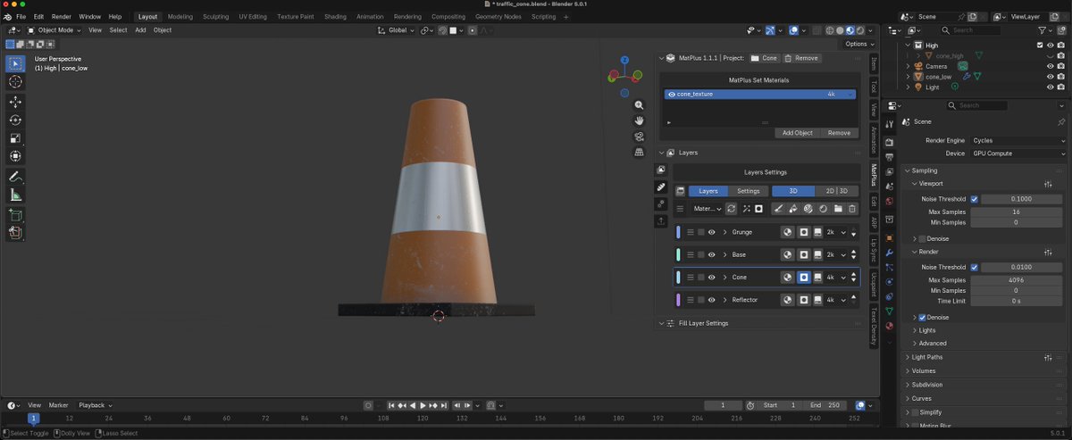This screenshot has width=1072, height=440.
Task: Select the Transform tool
Action: (15, 156)
